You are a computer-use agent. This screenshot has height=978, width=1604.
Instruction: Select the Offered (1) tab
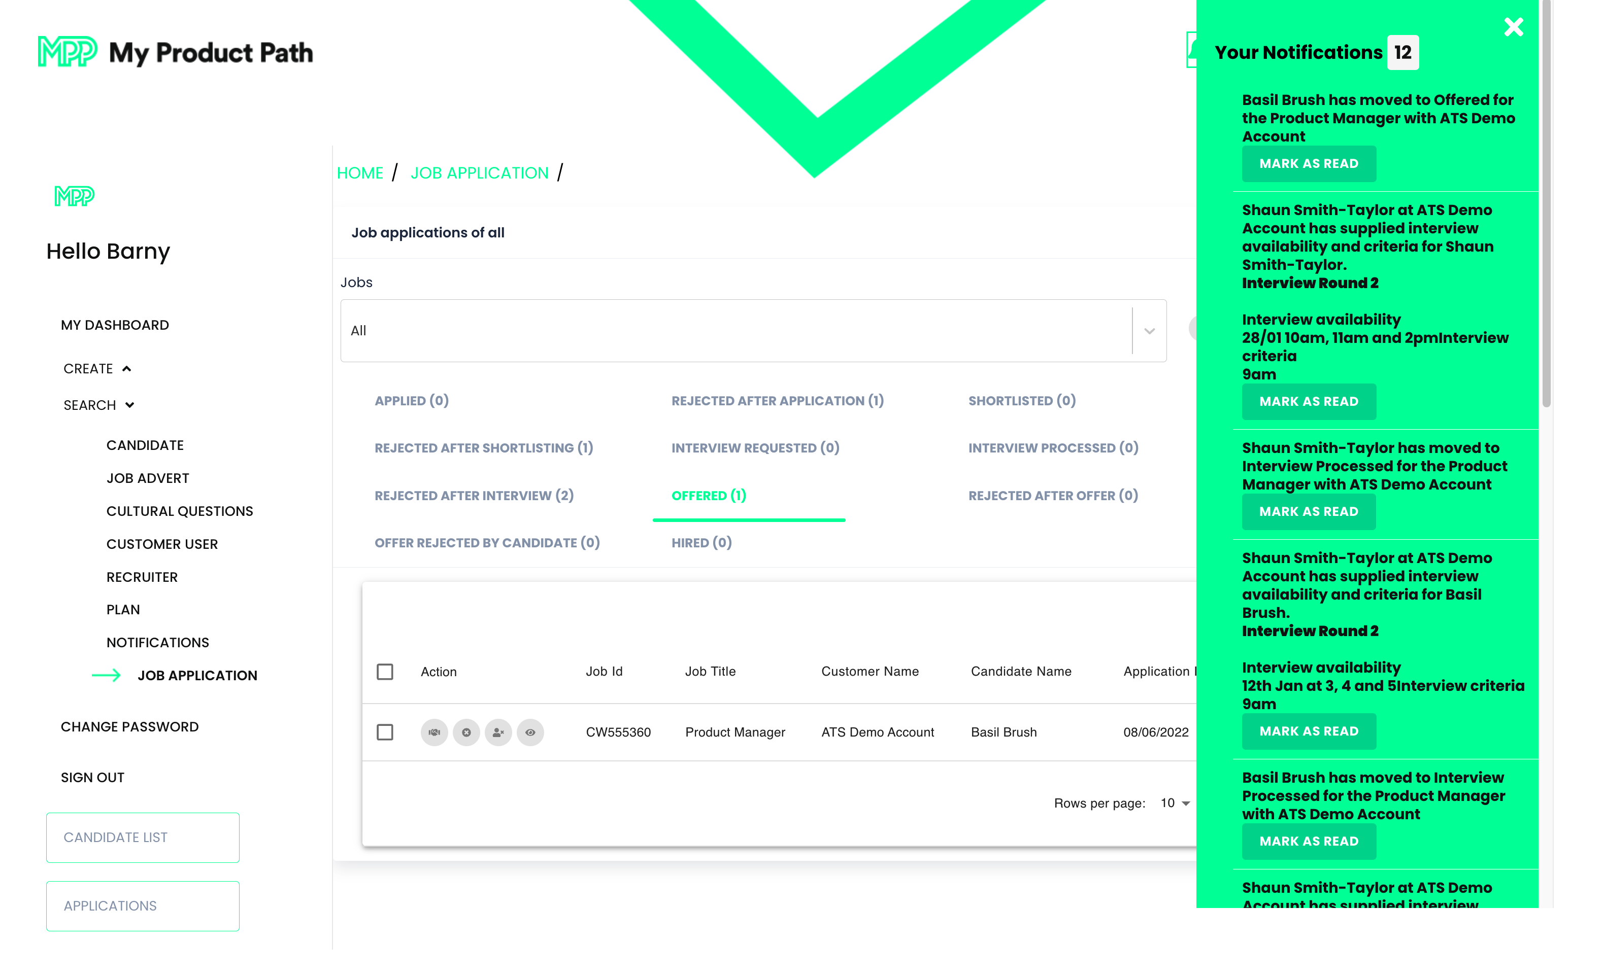click(x=708, y=495)
